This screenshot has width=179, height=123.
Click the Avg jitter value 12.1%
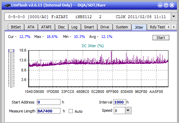(x=107, y=37)
